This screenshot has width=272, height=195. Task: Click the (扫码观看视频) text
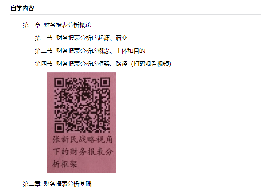tap(151, 64)
